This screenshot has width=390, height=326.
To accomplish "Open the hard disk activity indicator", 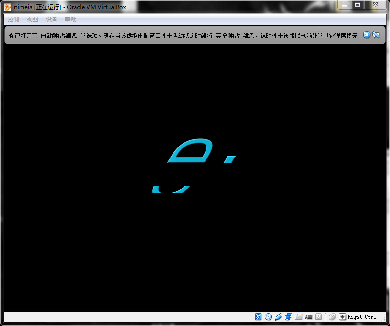I will pos(258,317).
